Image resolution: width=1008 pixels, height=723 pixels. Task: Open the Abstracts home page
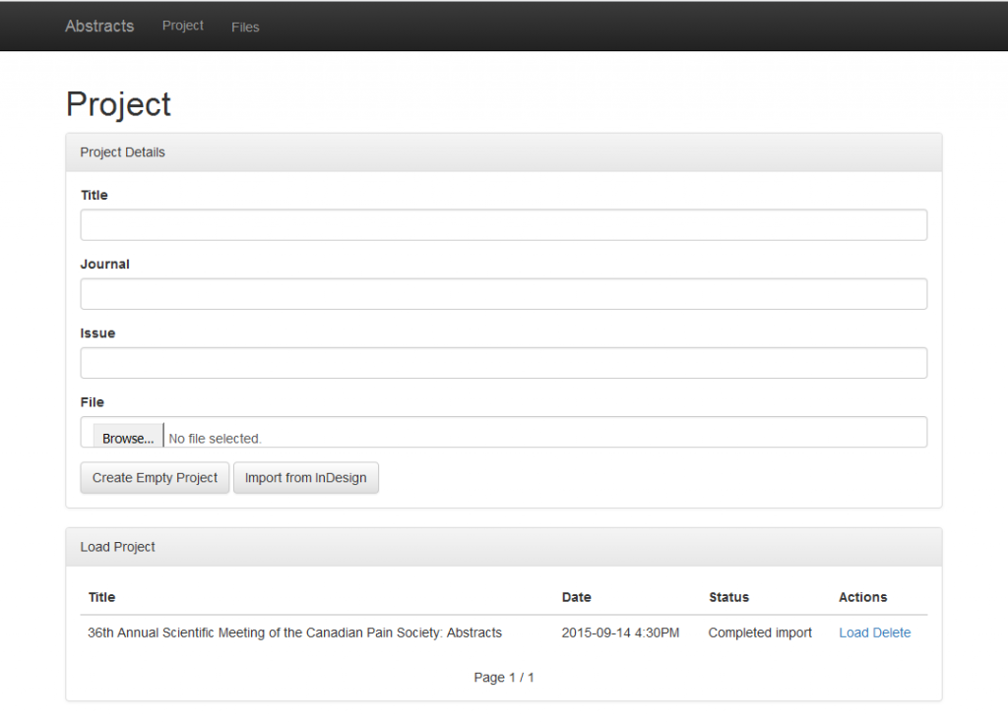(x=98, y=26)
